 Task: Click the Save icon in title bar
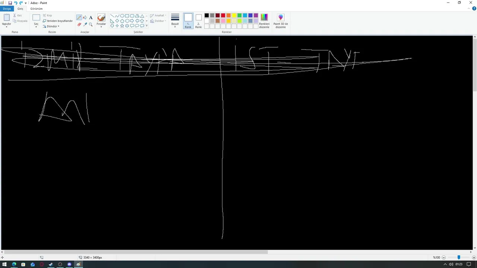click(x=10, y=3)
